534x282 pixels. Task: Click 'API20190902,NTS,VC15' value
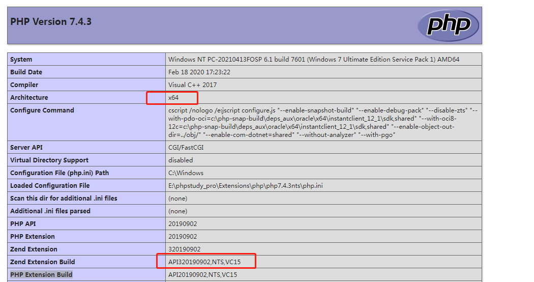tap(202, 274)
